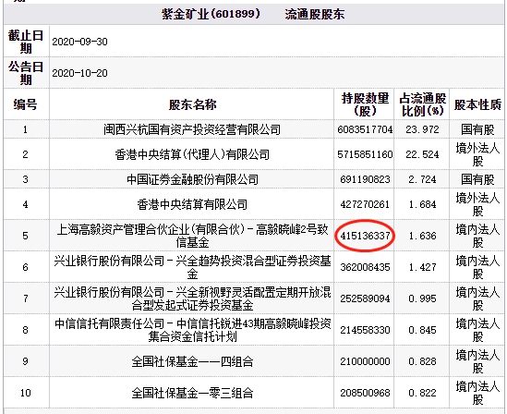
Task: Select share count 6083517704
Action: (x=365, y=129)
